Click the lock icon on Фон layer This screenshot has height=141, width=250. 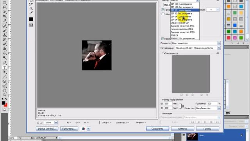click(x=241, y=135)
